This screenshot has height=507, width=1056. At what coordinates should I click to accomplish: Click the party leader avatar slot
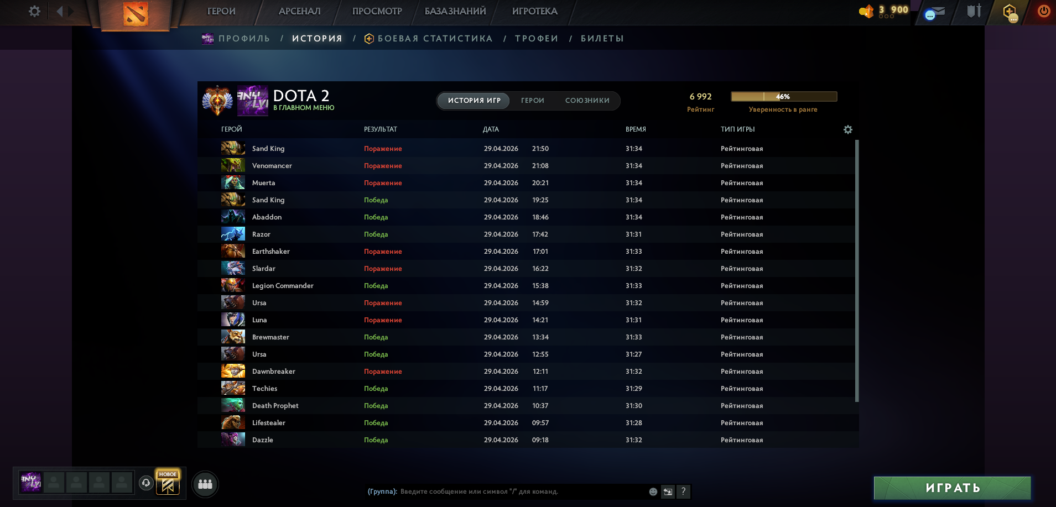tap(31, 482)
